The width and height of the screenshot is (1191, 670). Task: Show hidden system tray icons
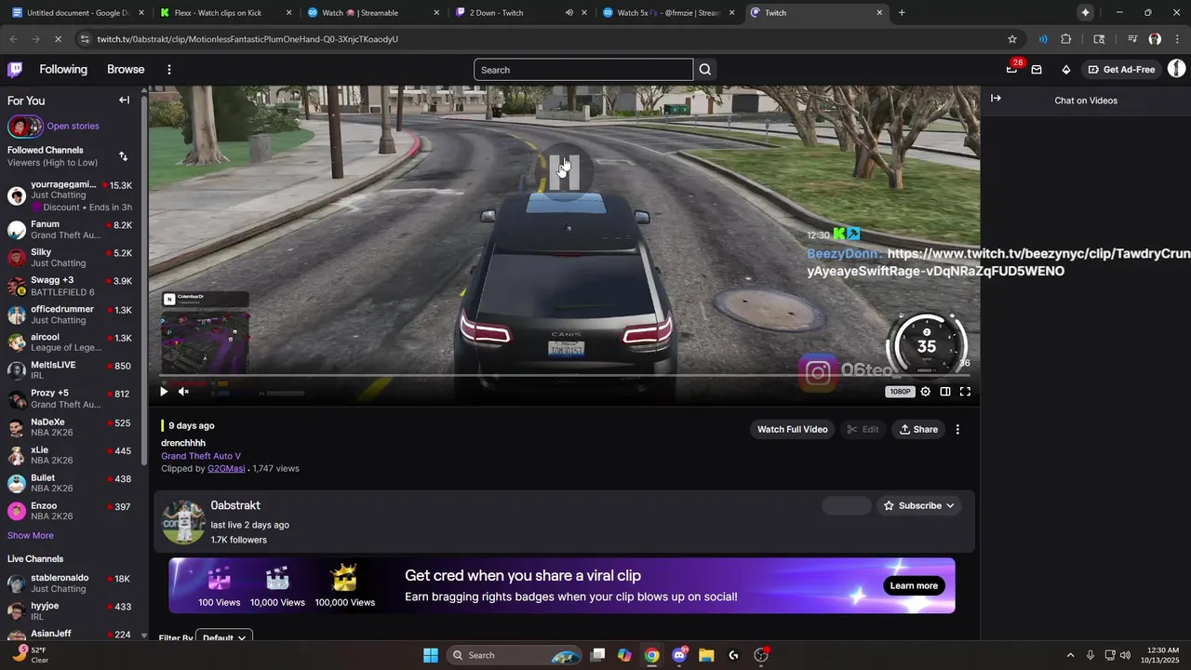[x=1070, y=655]
